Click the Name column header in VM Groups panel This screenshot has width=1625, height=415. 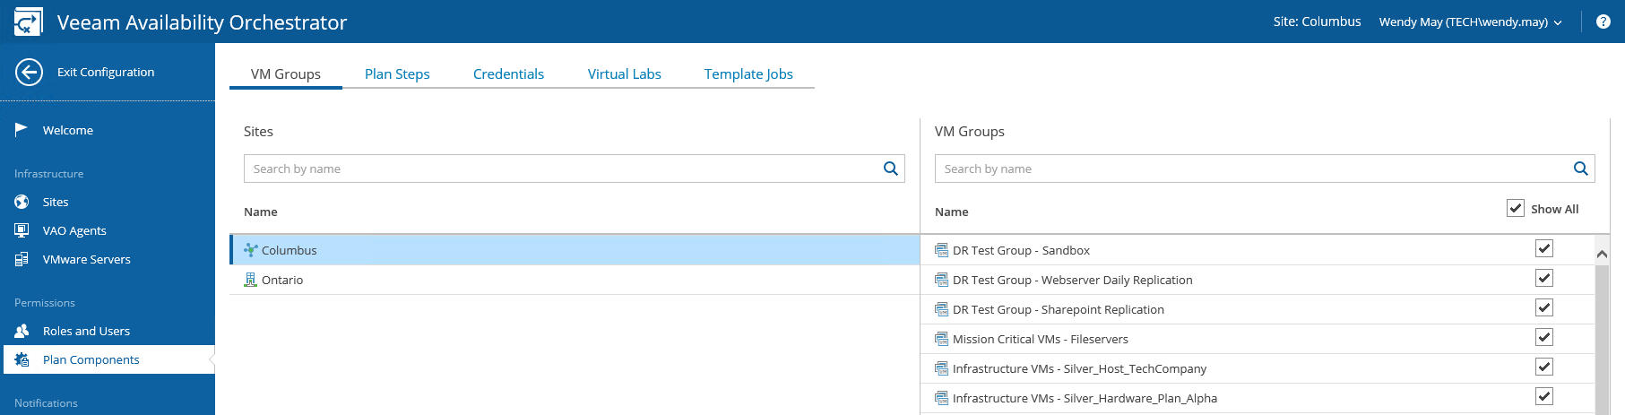(x=952, y=212)
